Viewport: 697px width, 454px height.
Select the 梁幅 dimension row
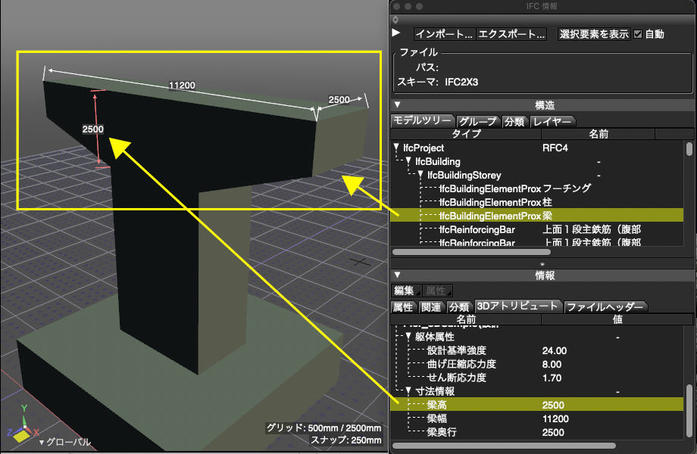[537, 418]
